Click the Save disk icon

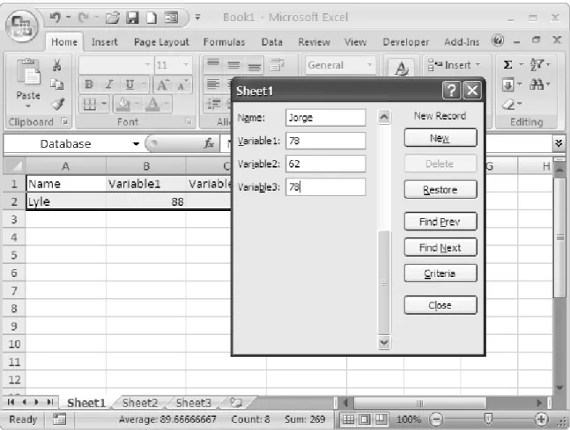(x=132, y=17)
